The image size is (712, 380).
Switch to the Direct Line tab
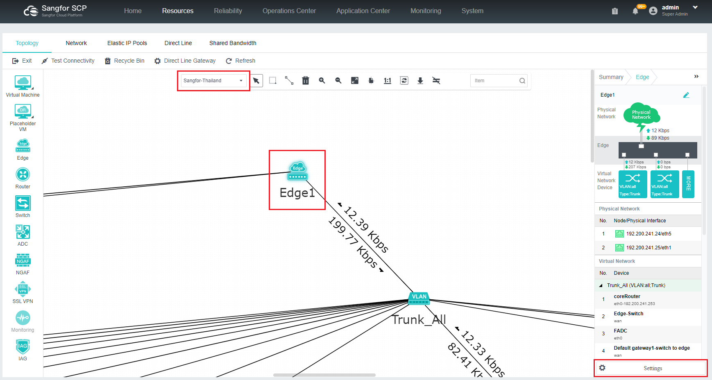click(178, 43)
